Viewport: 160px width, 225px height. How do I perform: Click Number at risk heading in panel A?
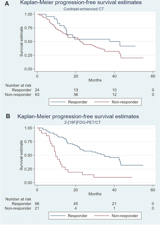[18, 85]
